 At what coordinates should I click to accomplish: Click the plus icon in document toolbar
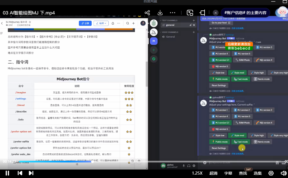(134, 23)
